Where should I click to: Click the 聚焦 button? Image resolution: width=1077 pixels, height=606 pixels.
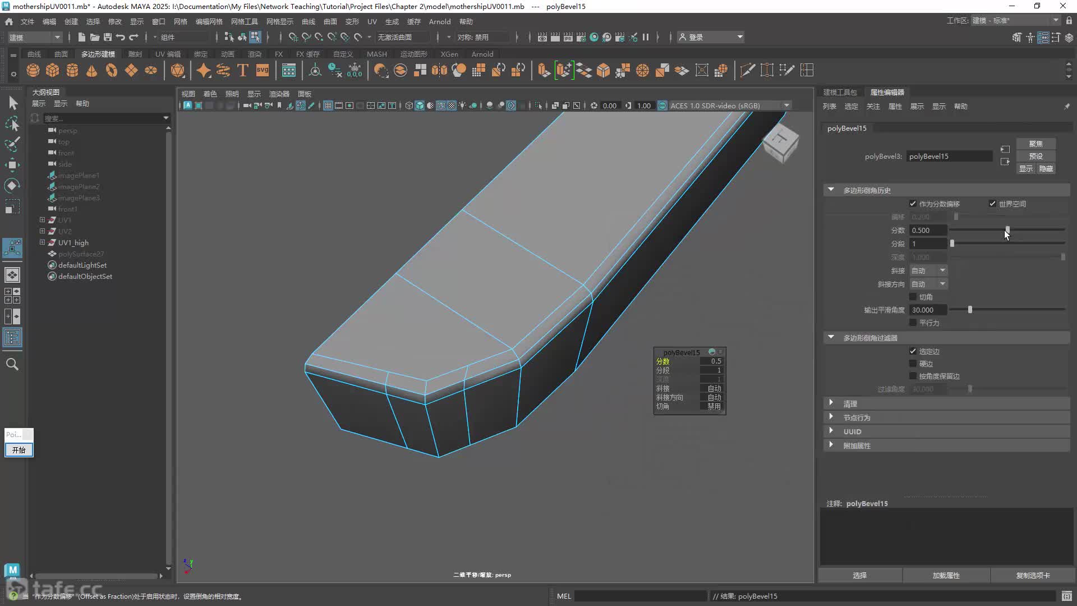1035,144
